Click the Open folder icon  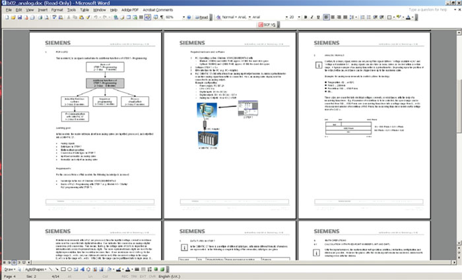15,17
